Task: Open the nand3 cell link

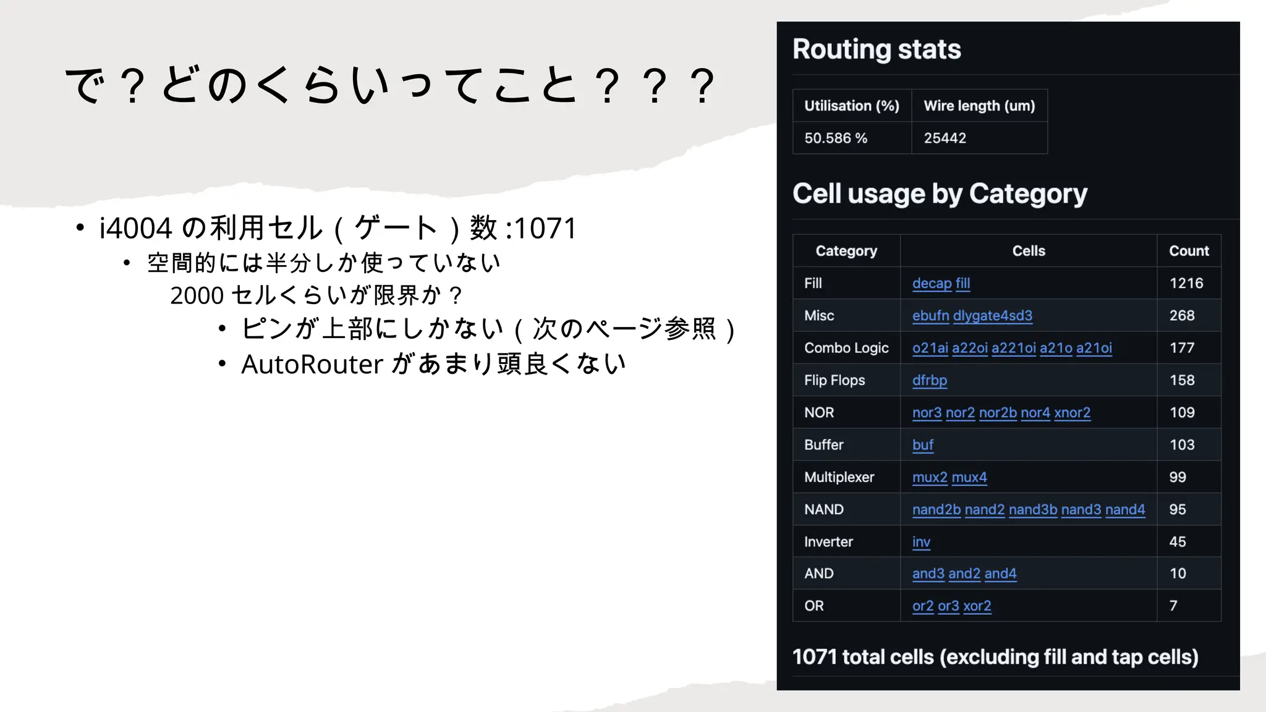Action: (x=1081, y=509)
